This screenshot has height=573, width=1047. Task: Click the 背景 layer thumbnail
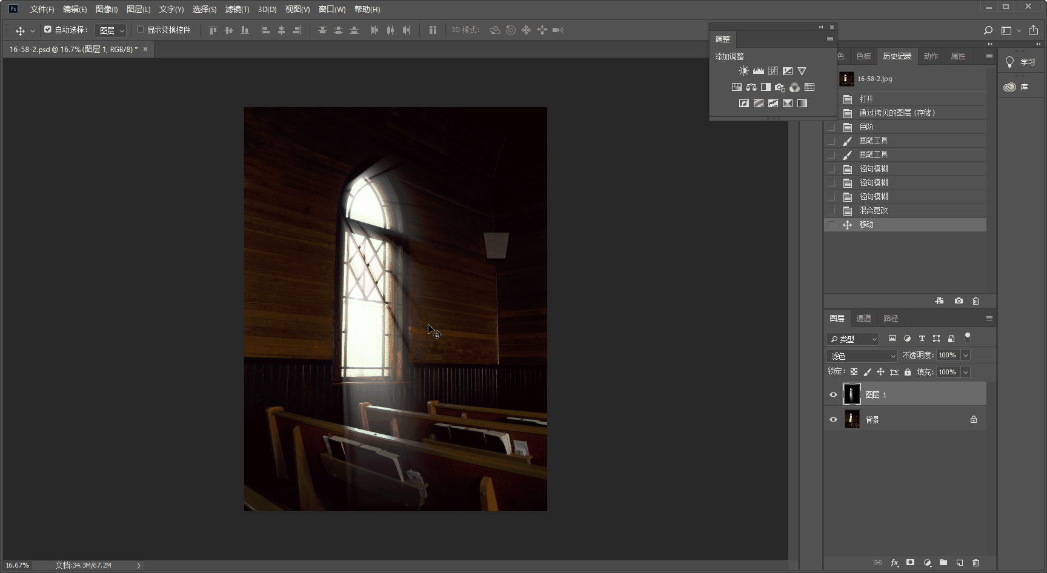852,419
